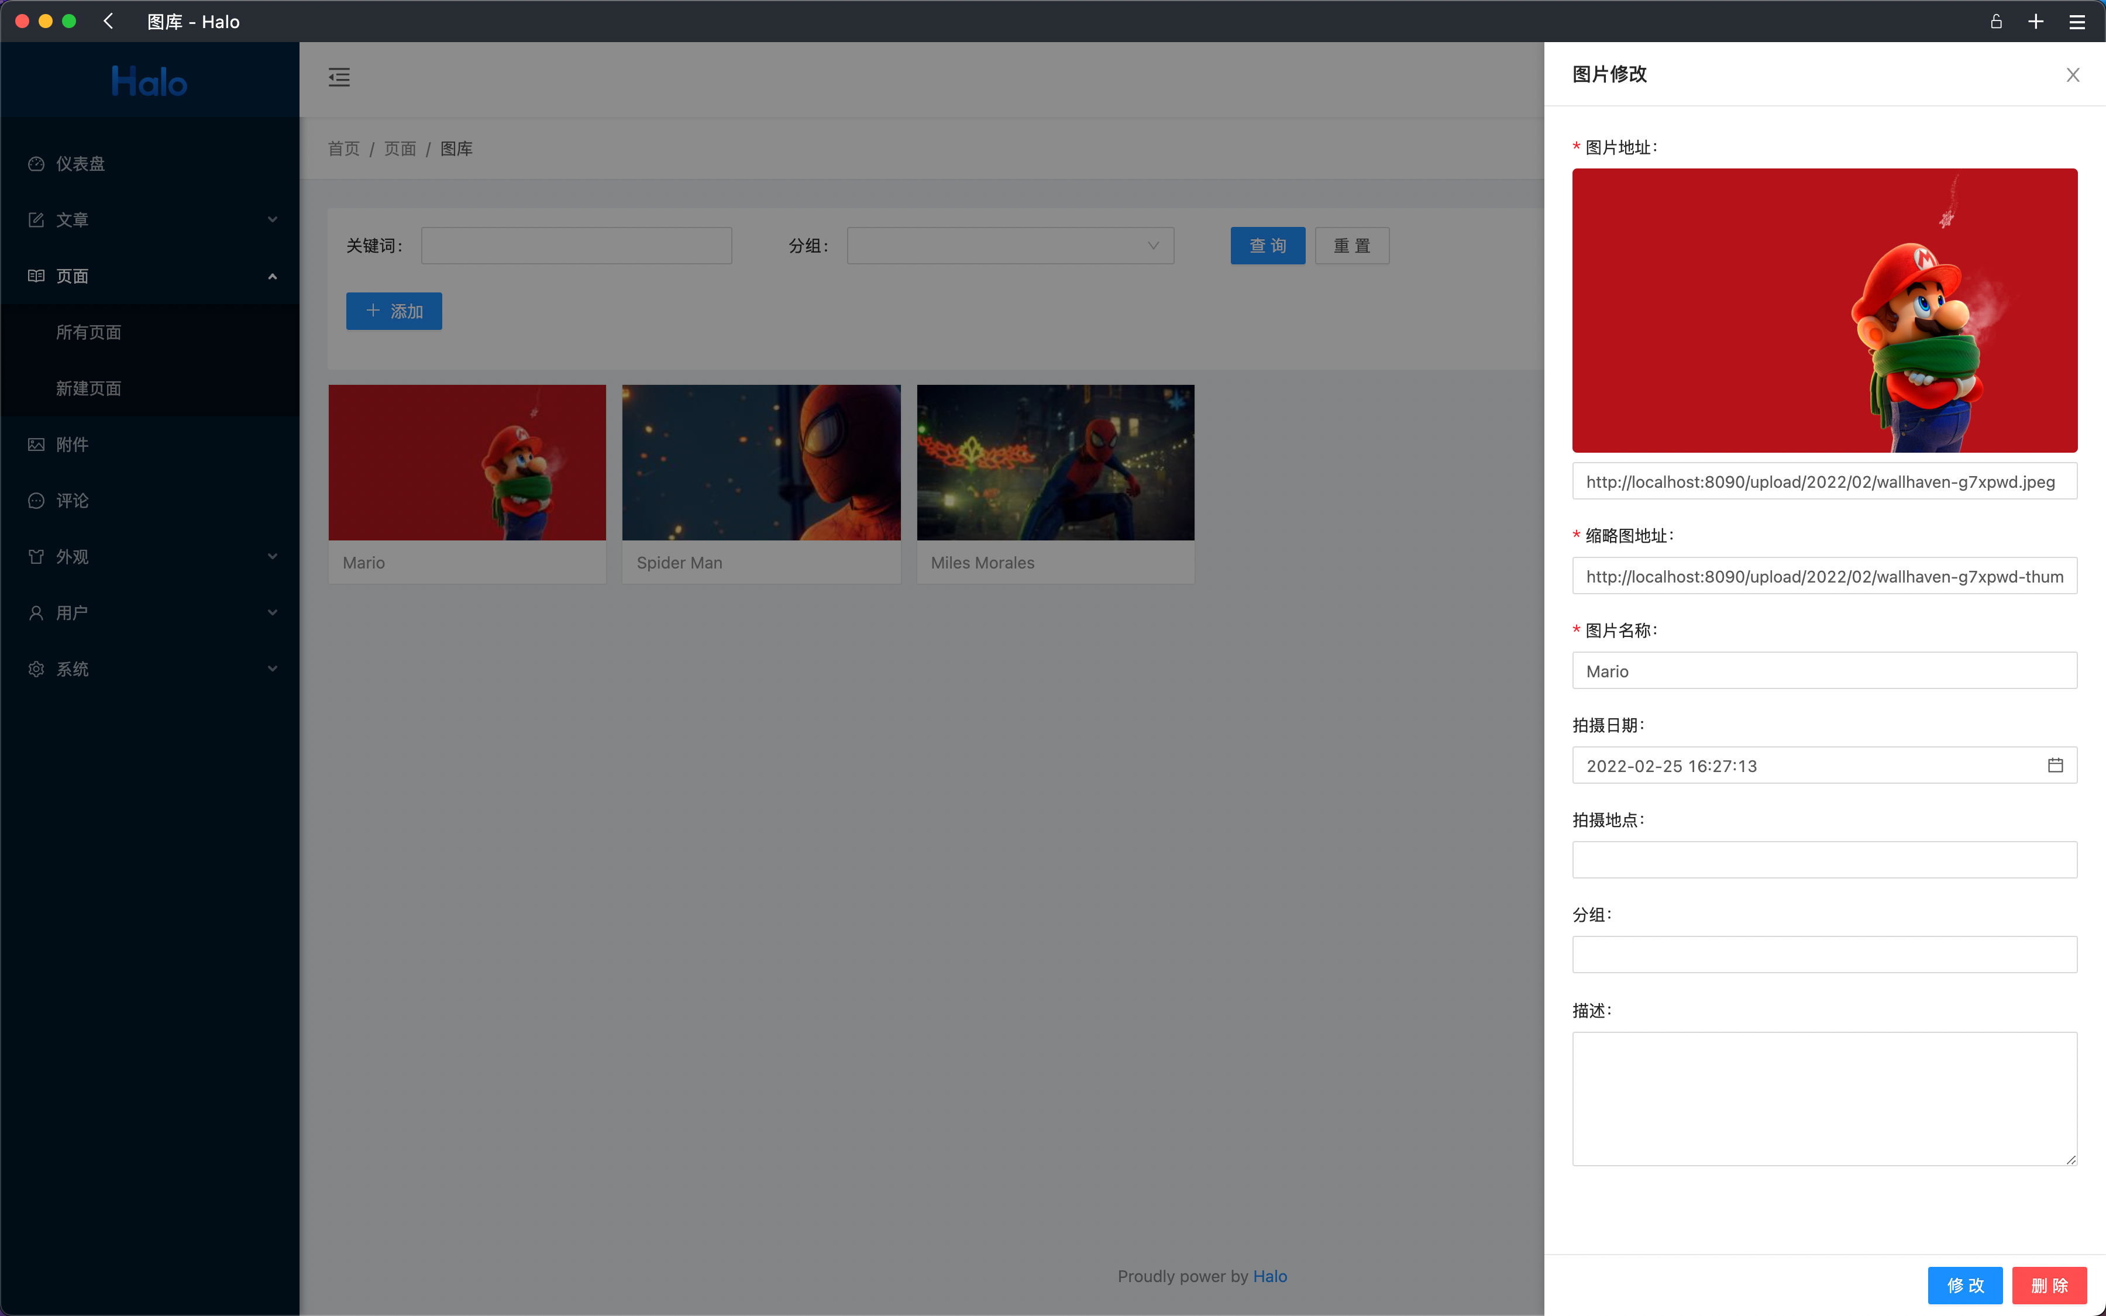Collapse the sidebar with the indent icon

339,77
